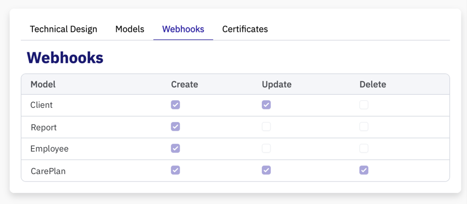Uncheck Create webhook for Employee
Viewport: 467px width, 204px height.
[x=175, y=148]
